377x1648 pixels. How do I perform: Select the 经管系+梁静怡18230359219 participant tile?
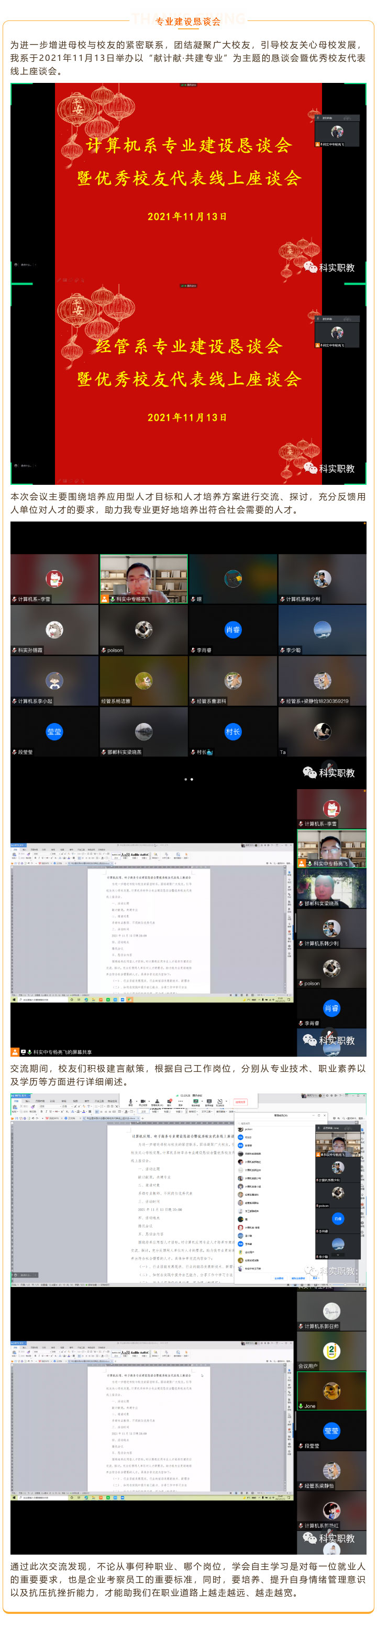pyautogui.click(x=322, y=681)
